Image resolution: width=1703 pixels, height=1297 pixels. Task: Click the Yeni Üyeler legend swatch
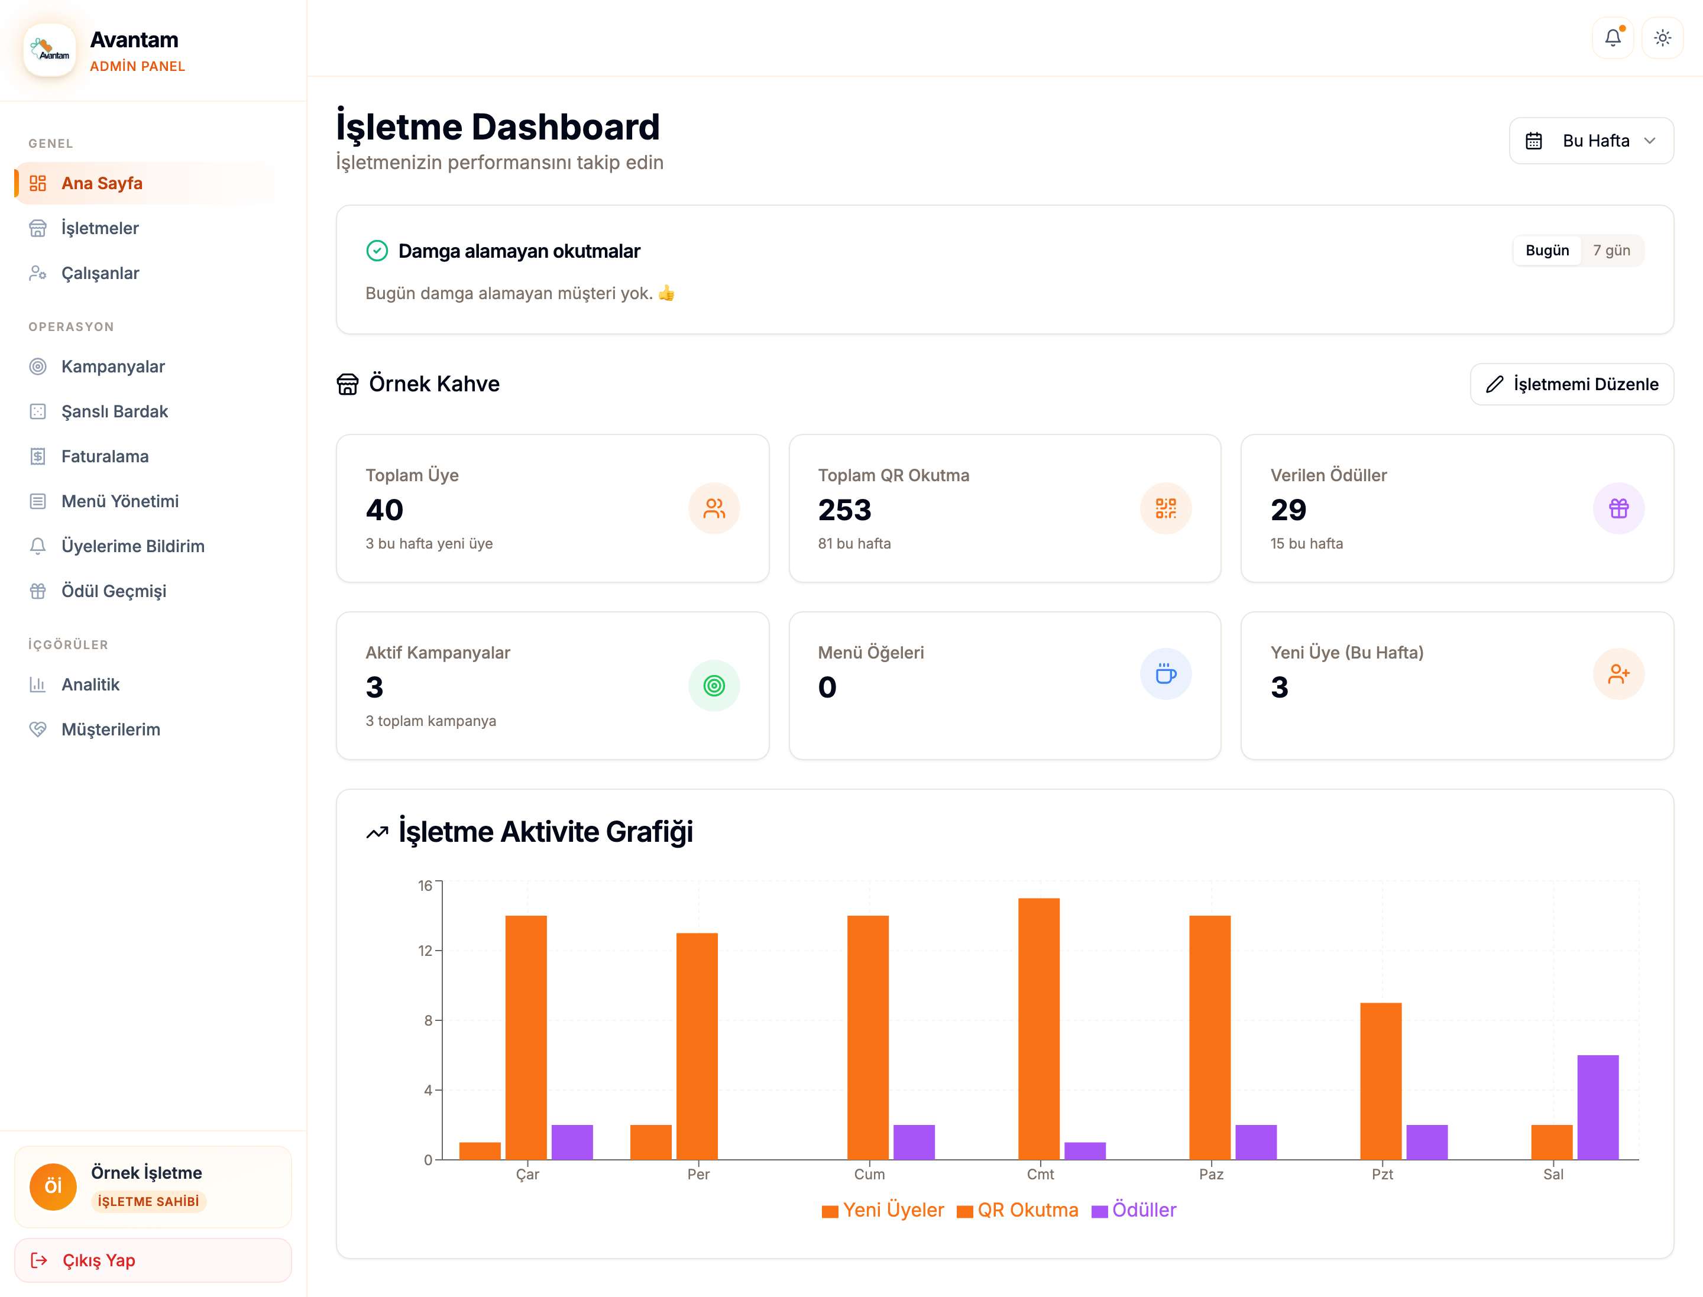tap(830, 1211)
